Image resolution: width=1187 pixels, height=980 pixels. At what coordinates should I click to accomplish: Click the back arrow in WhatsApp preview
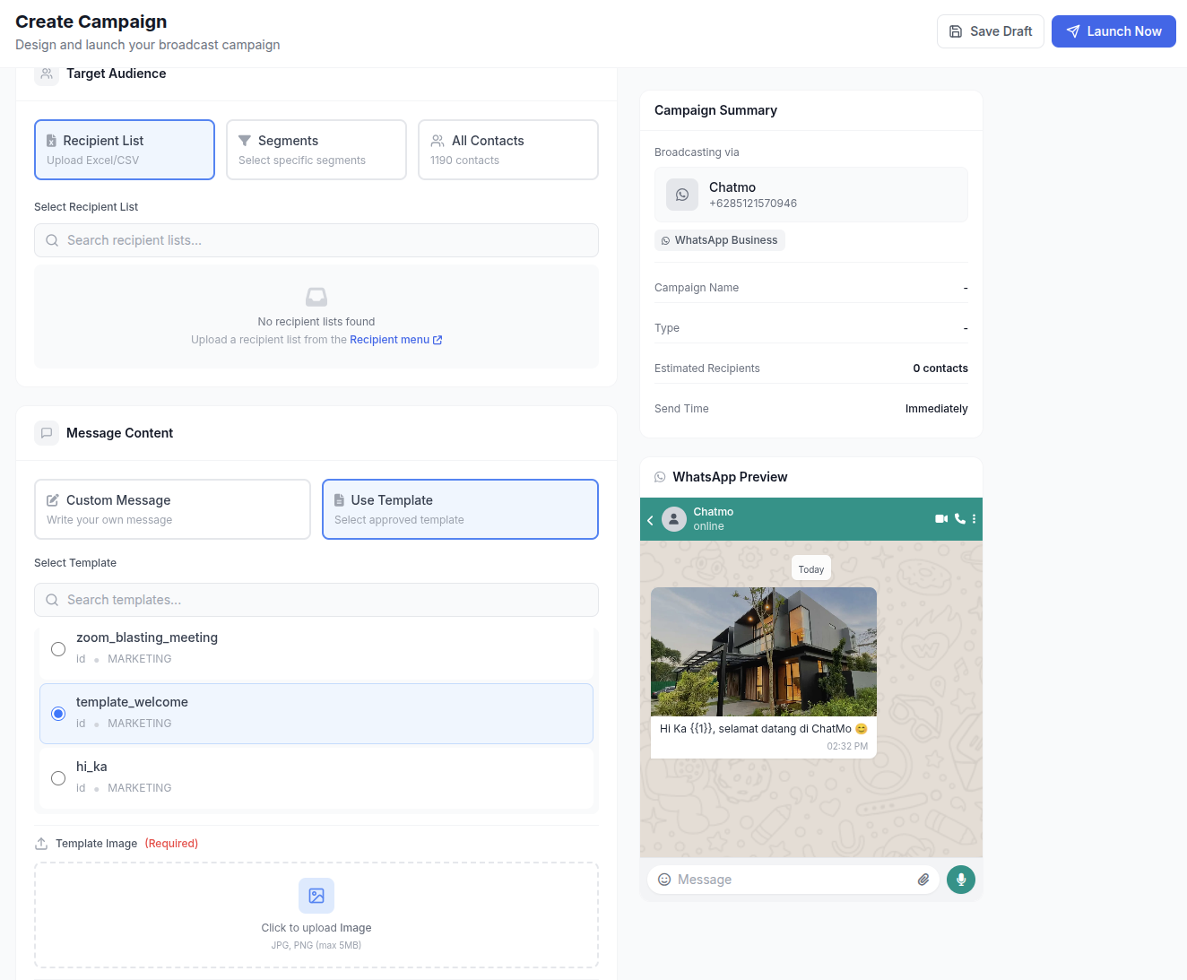[x=650, y=520]
